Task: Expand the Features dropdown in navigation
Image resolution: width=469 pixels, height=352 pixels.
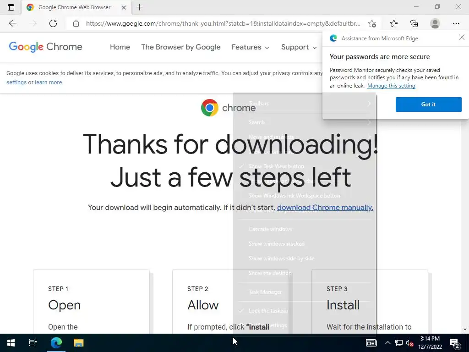Action: (251, 47)
